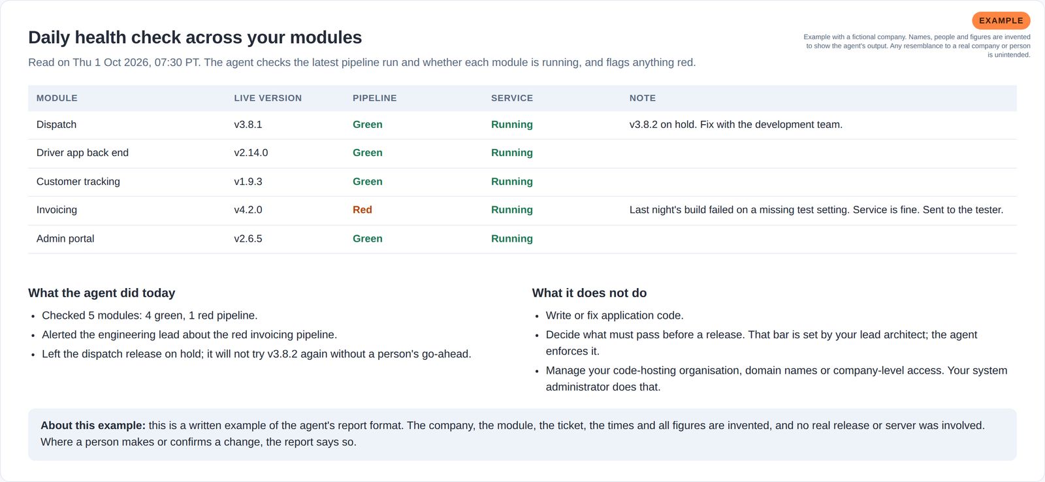Click the "Manage your code-hosting organisation" bullet

click(x=777, y=379)
